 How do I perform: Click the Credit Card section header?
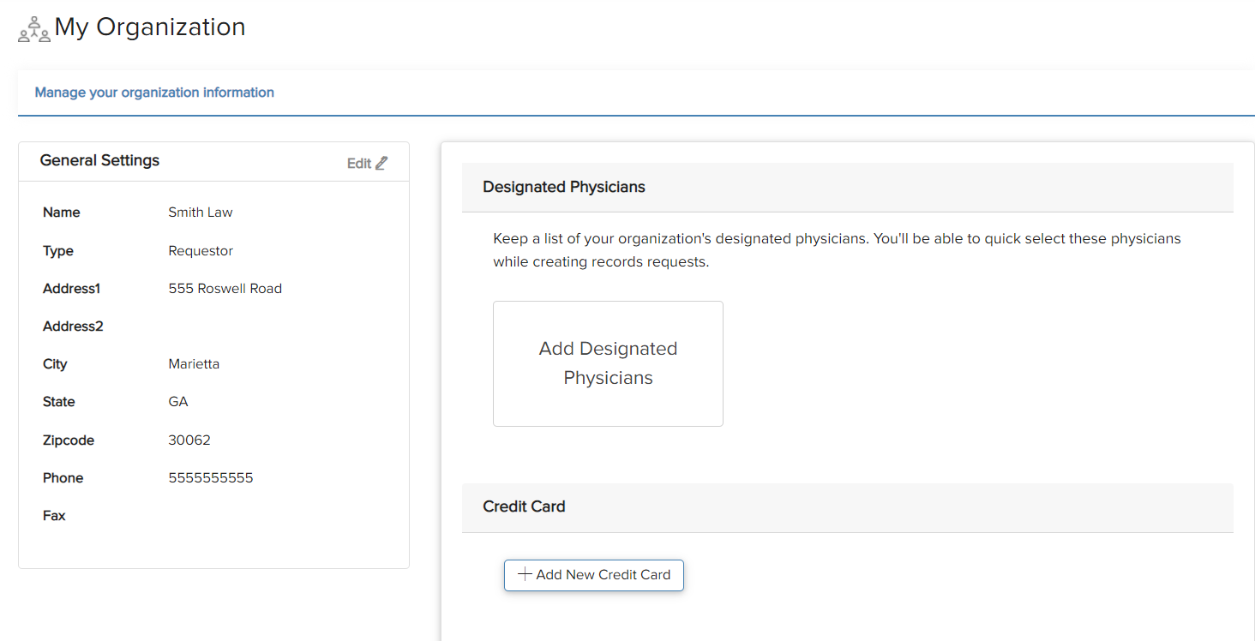point(524,506)
